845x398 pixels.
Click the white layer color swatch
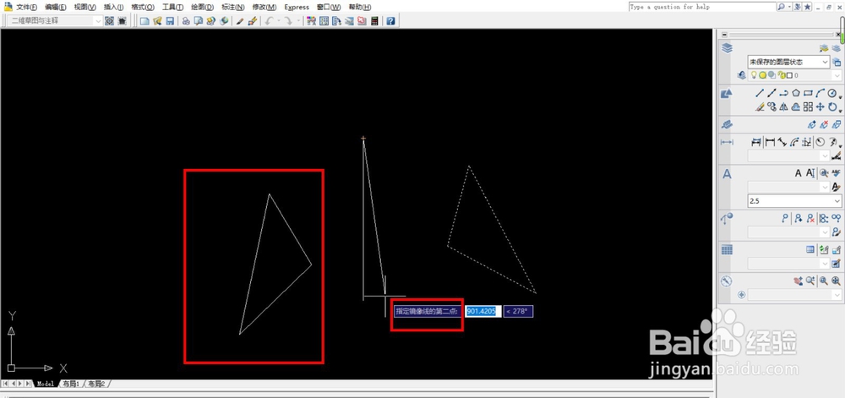[789, 75]
